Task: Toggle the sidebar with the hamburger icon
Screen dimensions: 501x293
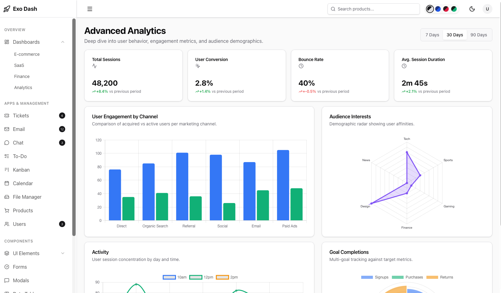Action: pyautogui.click(x=90, y=9)
